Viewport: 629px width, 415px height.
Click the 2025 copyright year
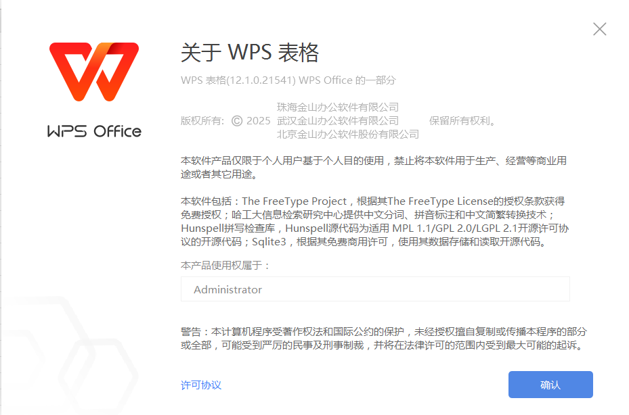point(259,120)
